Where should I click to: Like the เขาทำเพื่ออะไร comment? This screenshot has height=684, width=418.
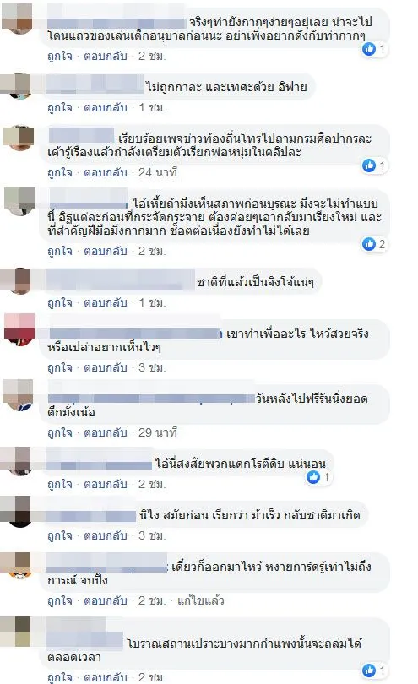coord(60,367)
